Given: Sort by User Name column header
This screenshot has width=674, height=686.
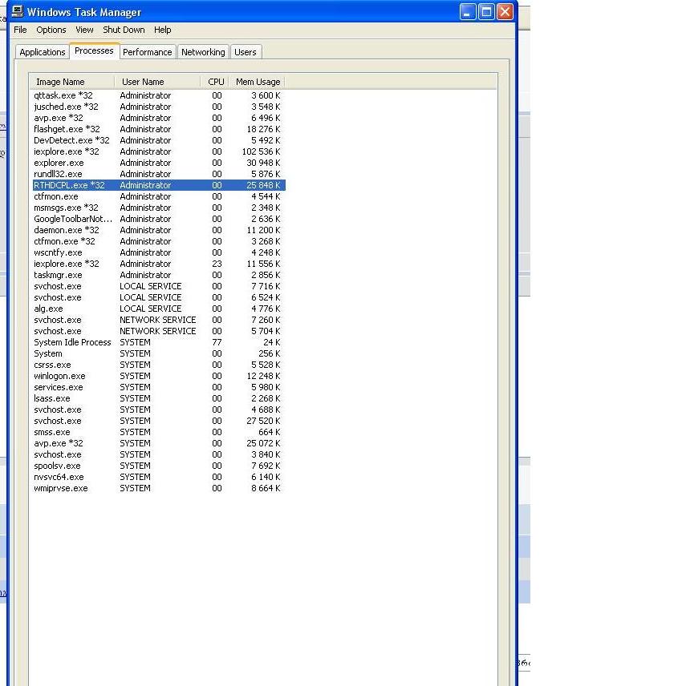Looking at the screenshot, I should (x=157, y=82).
